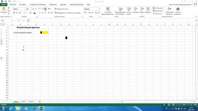Click the add new sheet plus icon
The image size is (198, 111).
click(x=40, y=101)
